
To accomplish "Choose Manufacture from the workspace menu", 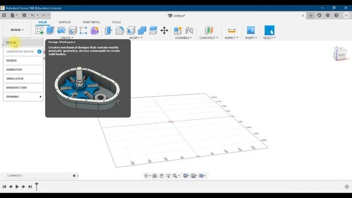I will pyautogui.click(x=23, y=87).
